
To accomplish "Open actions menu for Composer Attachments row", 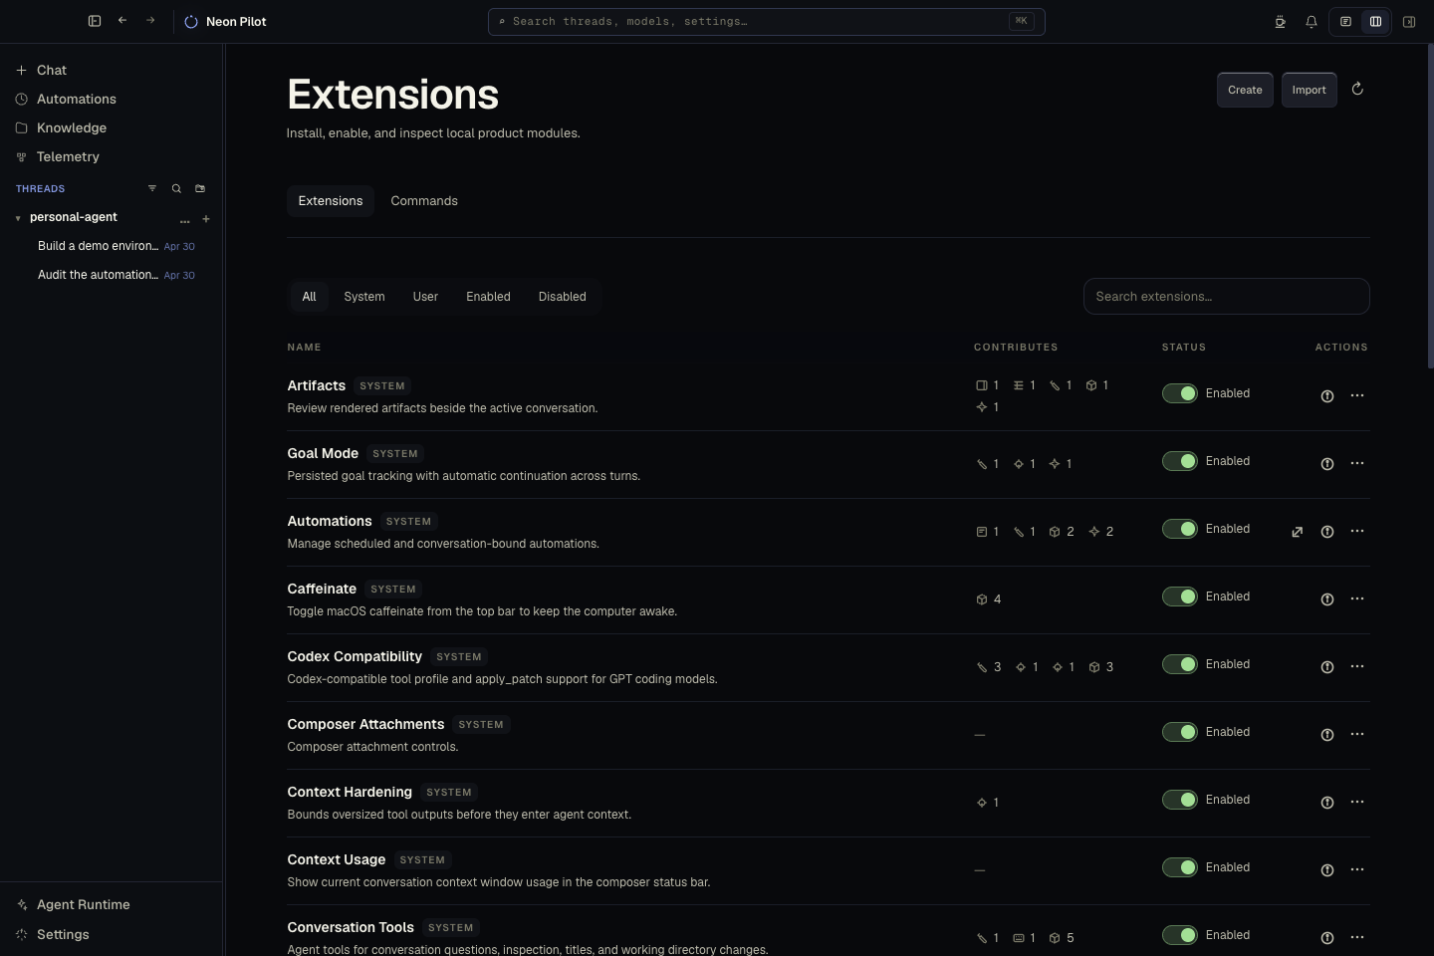I will 1357,735.
